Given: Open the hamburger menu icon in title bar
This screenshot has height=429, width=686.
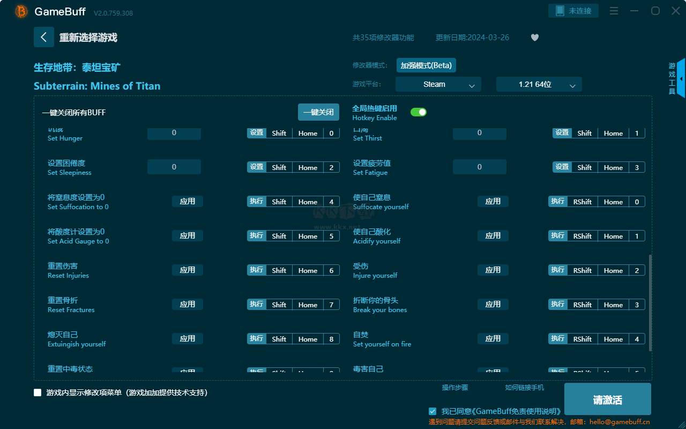Looking at the screenshot, I should tap(614, 11).
